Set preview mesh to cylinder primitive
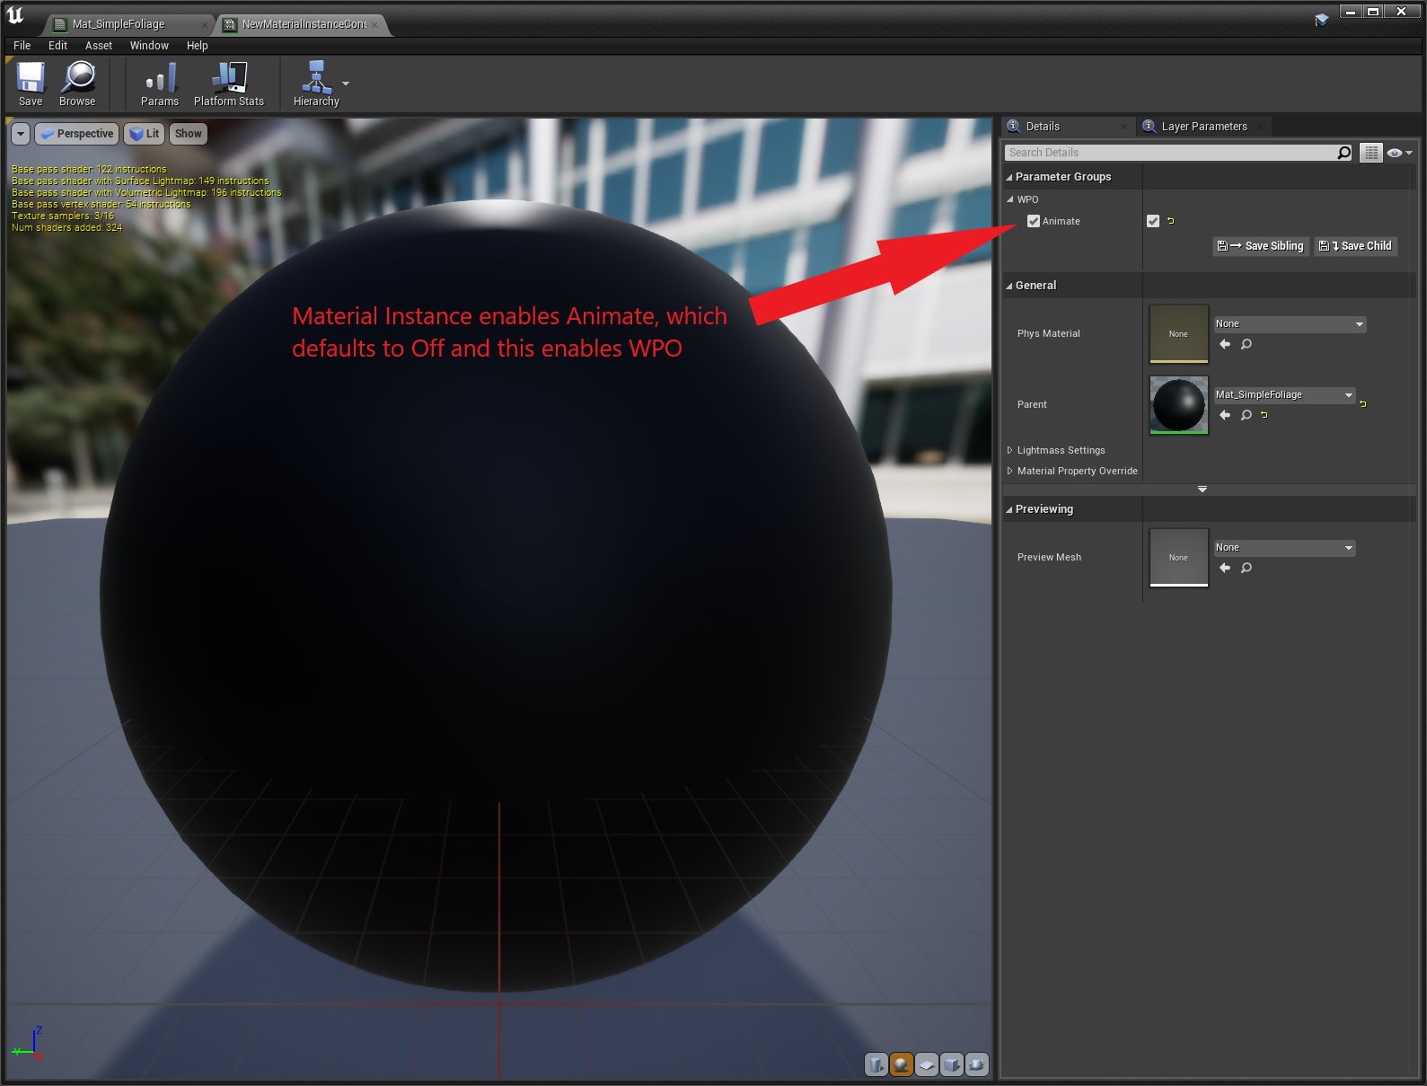 coord(876,1064)
